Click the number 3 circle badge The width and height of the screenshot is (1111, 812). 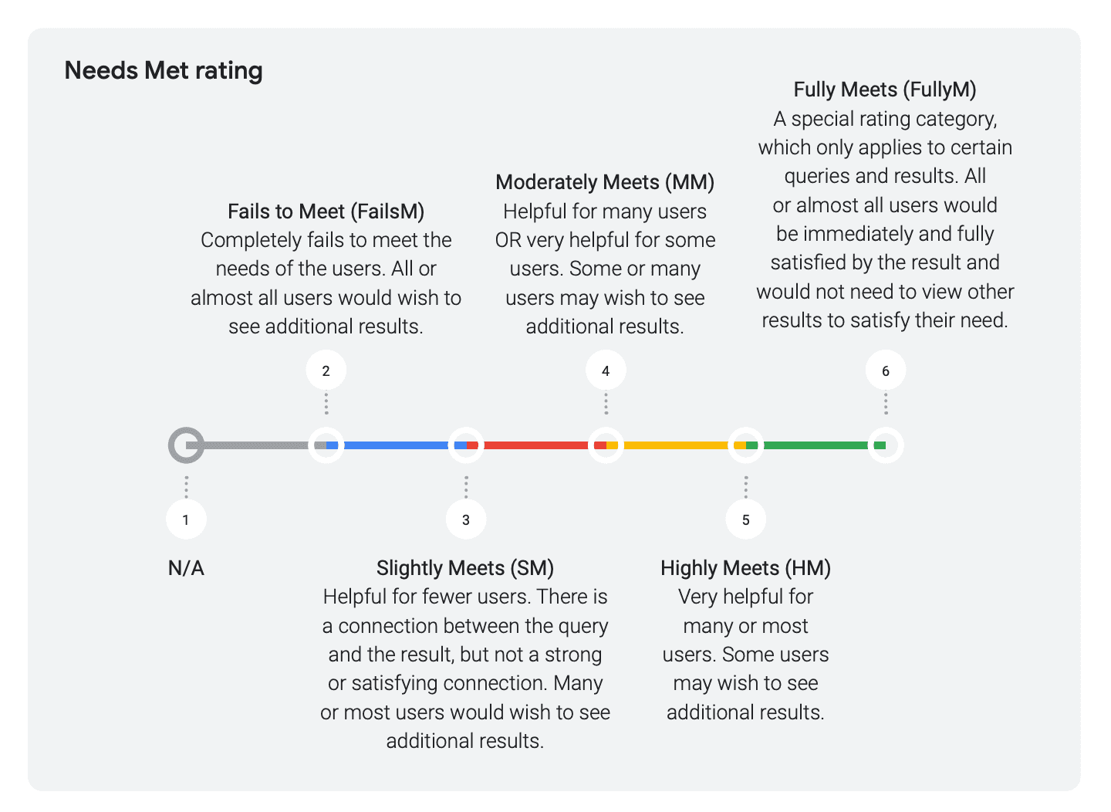[x=466, y=519]
